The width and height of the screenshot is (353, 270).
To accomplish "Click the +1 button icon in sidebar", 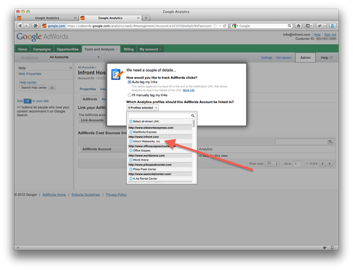I will (x=28, y=101).
